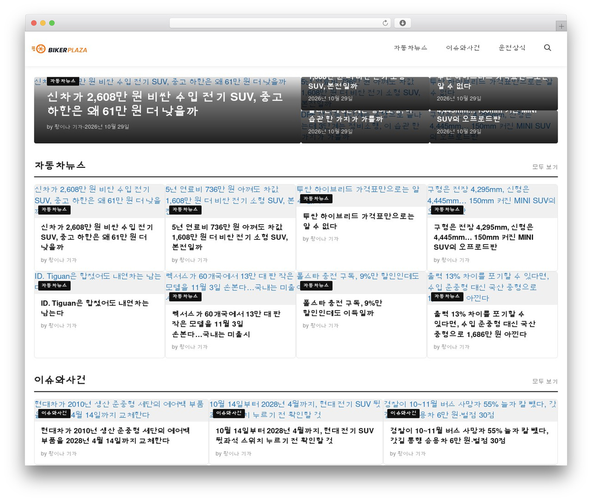View all posts via 모두 보기 in 자동차뉴스 section
The image size is (592, 501).
(545, 167)
